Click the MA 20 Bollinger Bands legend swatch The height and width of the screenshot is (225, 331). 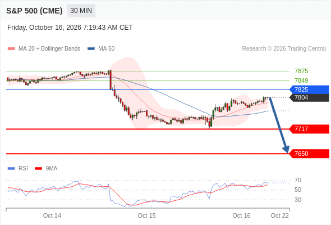[x=11, y=49]
